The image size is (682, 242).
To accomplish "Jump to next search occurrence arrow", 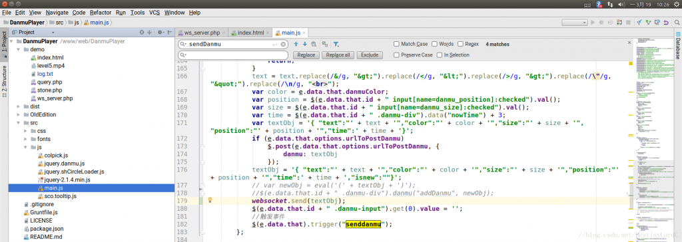I will point(304,45).
